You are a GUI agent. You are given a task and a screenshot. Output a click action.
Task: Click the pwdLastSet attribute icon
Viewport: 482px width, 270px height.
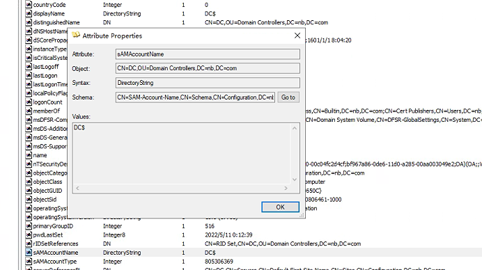(29, 235)
